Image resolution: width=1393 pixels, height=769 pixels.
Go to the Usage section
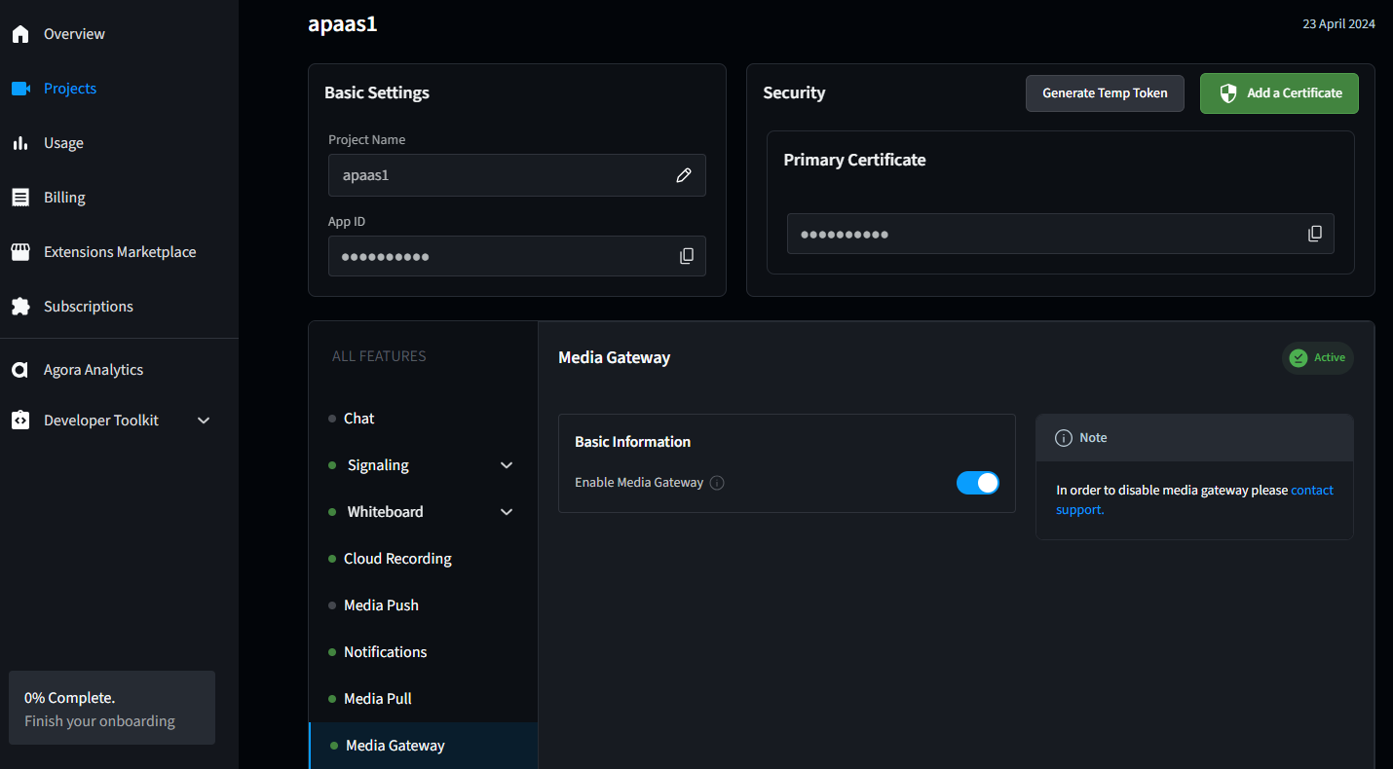pyautogui.click(x=63, y=143)
